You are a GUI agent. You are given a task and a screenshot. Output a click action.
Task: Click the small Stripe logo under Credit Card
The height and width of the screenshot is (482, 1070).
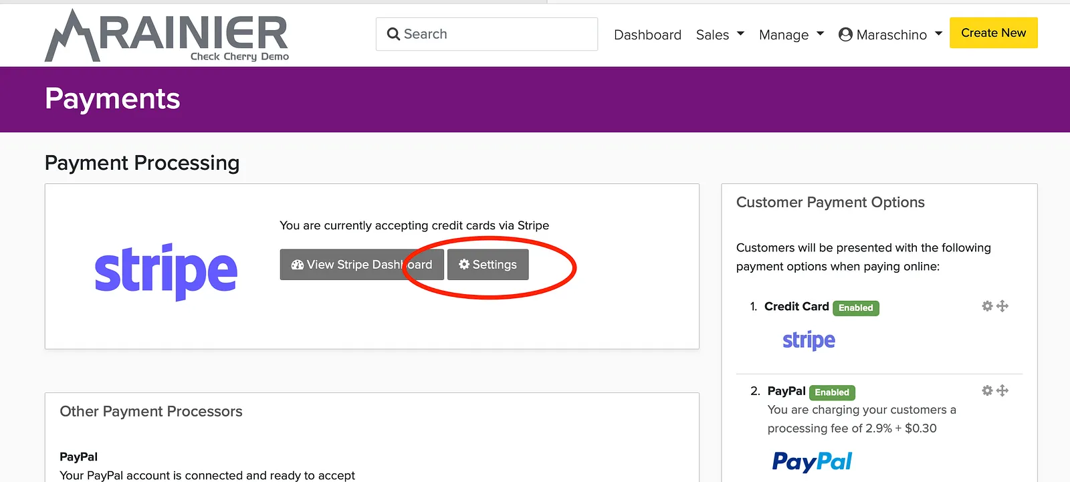point(809,340)
